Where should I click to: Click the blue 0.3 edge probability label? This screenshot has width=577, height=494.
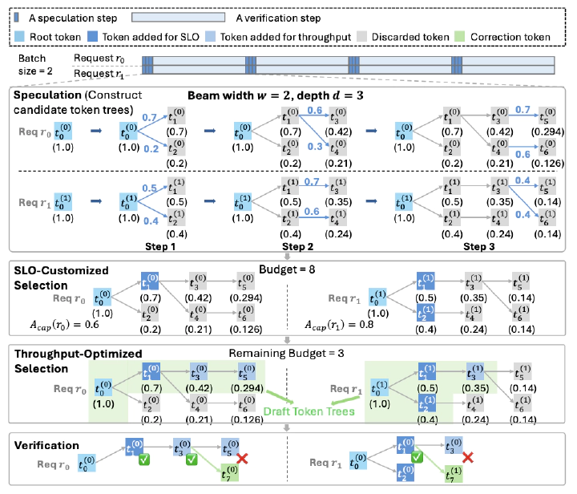pos(315,147)
